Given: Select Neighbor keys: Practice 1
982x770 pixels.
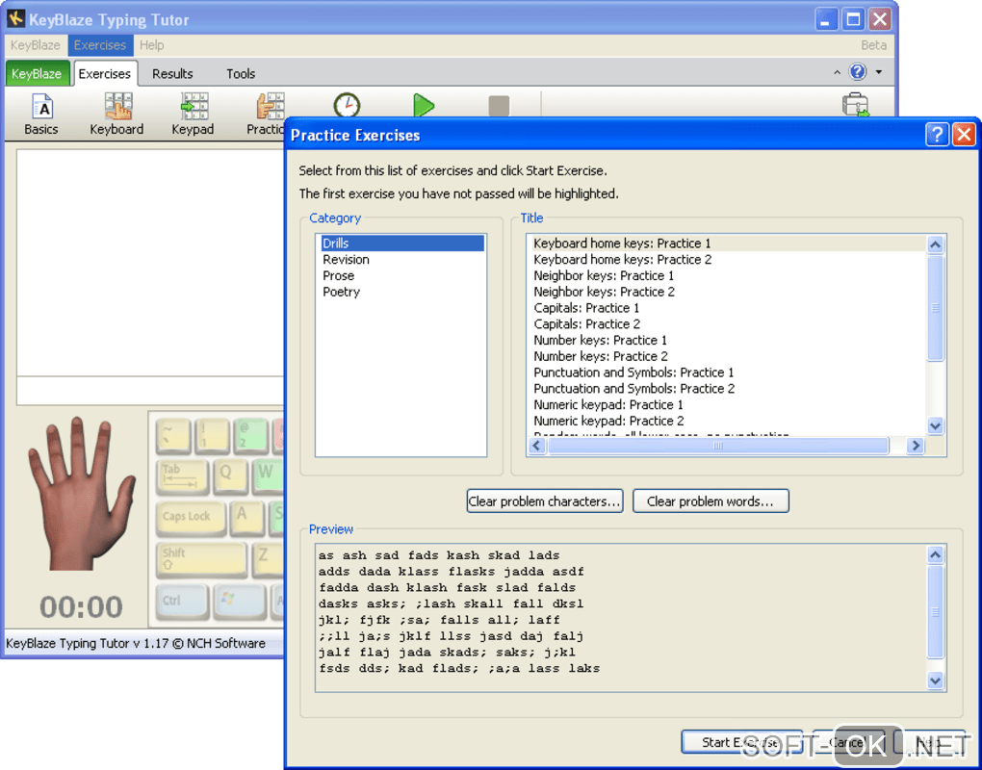Looking at the screenshot, I should 727,275.
